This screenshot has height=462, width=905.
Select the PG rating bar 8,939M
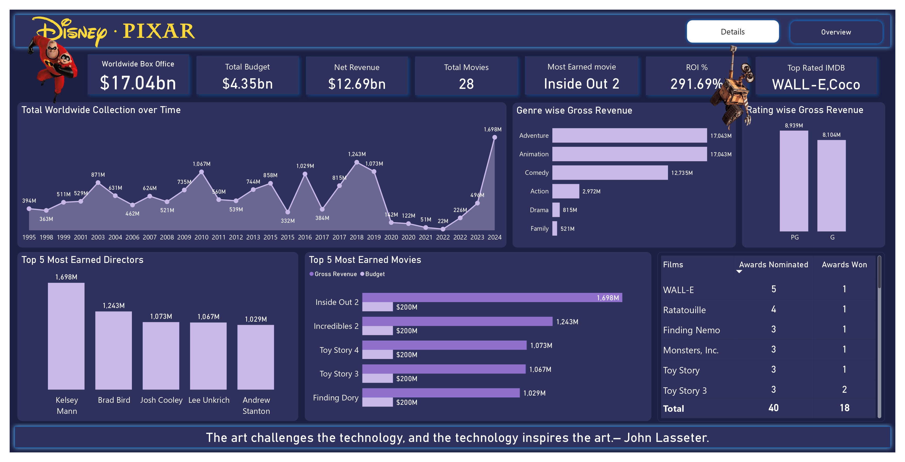point(794,181)
